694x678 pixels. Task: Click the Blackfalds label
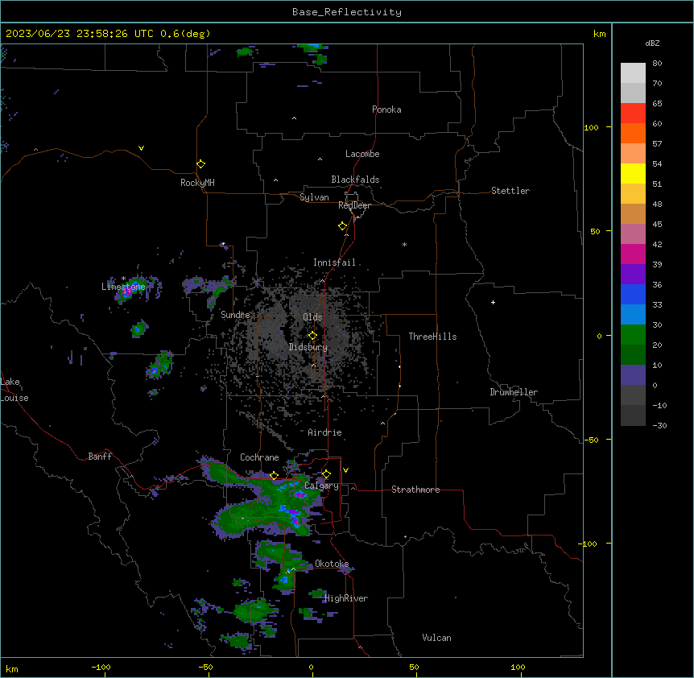[355, 180]
